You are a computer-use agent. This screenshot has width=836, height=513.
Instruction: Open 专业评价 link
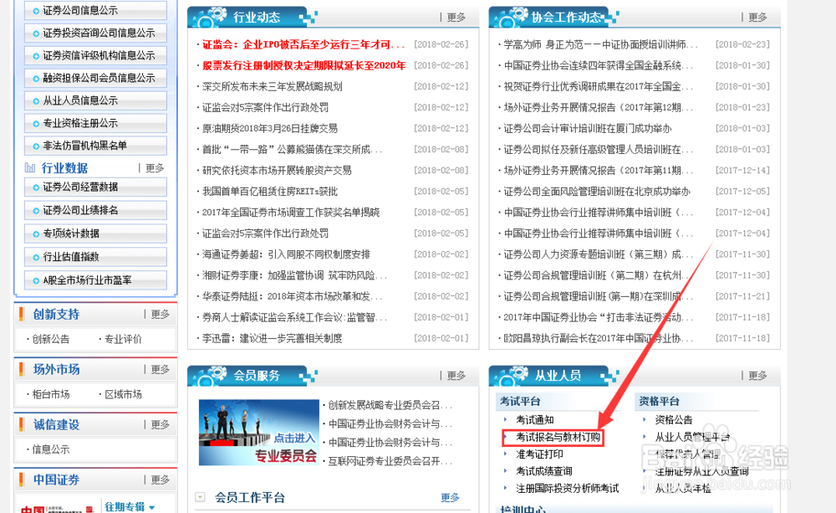[123, 339]
